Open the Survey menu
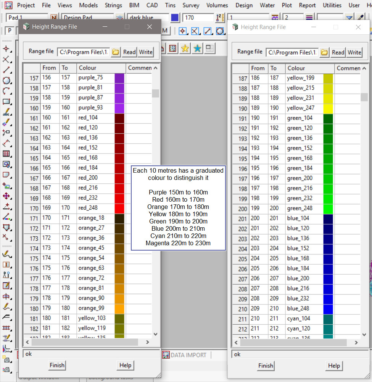Viewport: 372px width, 382px height. (x=191, y=5)
